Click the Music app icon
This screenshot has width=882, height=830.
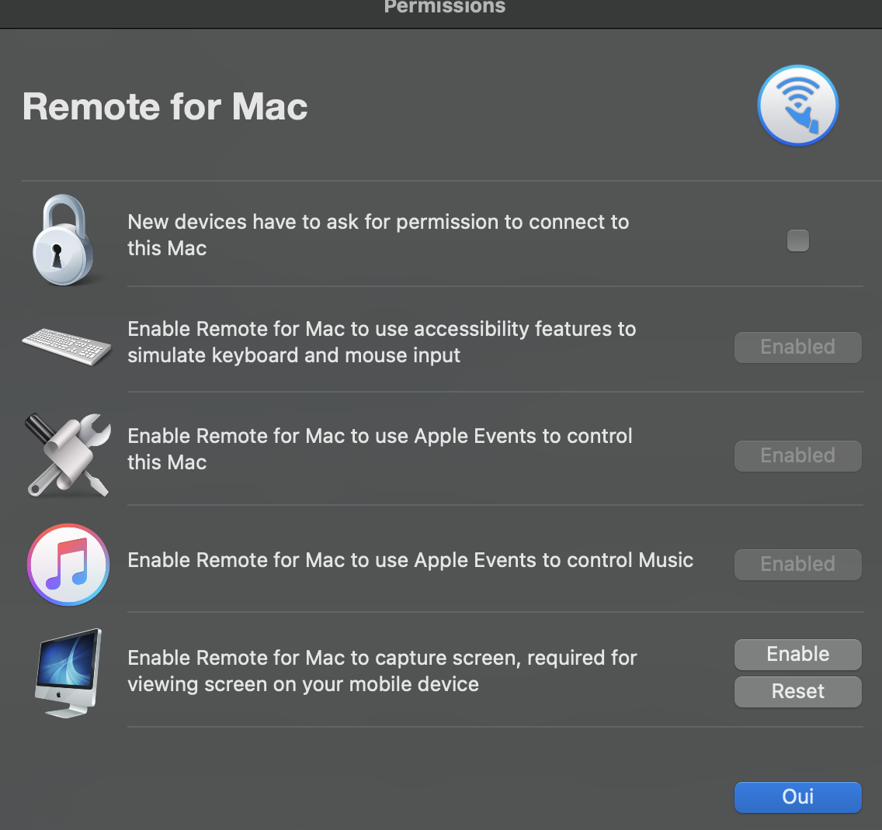[x=68, y=564]
